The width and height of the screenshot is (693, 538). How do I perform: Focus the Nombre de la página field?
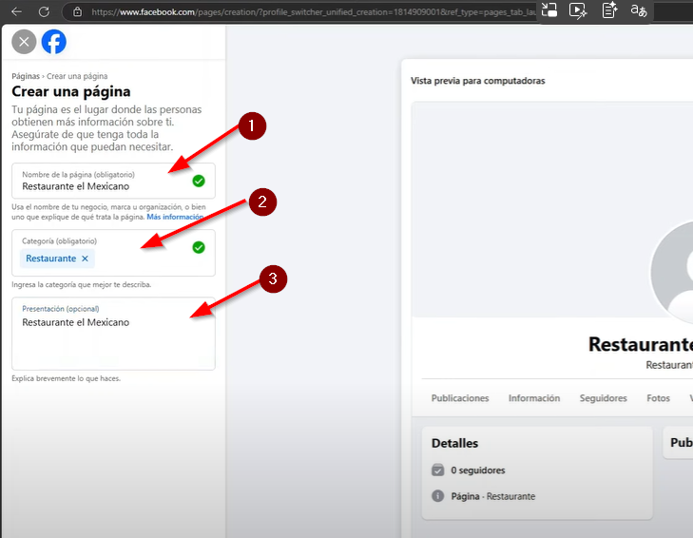113,181
